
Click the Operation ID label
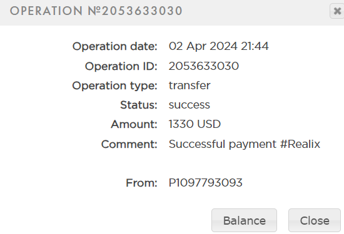coord(121,66)
